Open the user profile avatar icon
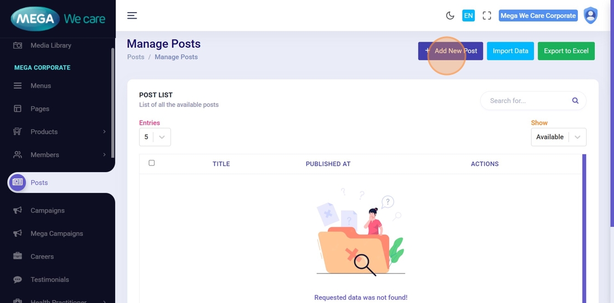Viewport: 614px width, 303px height. 590,15
